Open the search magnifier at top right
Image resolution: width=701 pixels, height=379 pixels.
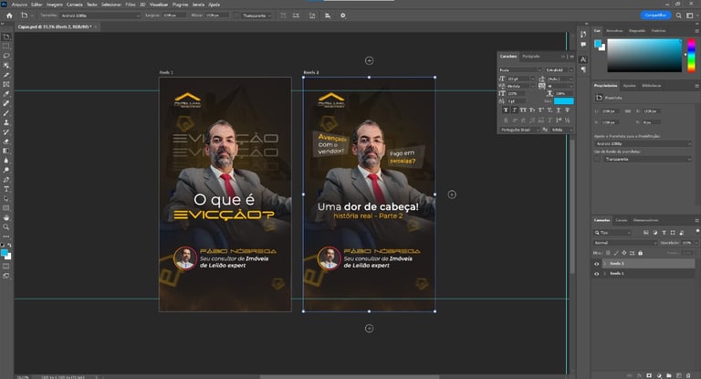(x=679, y=16)
